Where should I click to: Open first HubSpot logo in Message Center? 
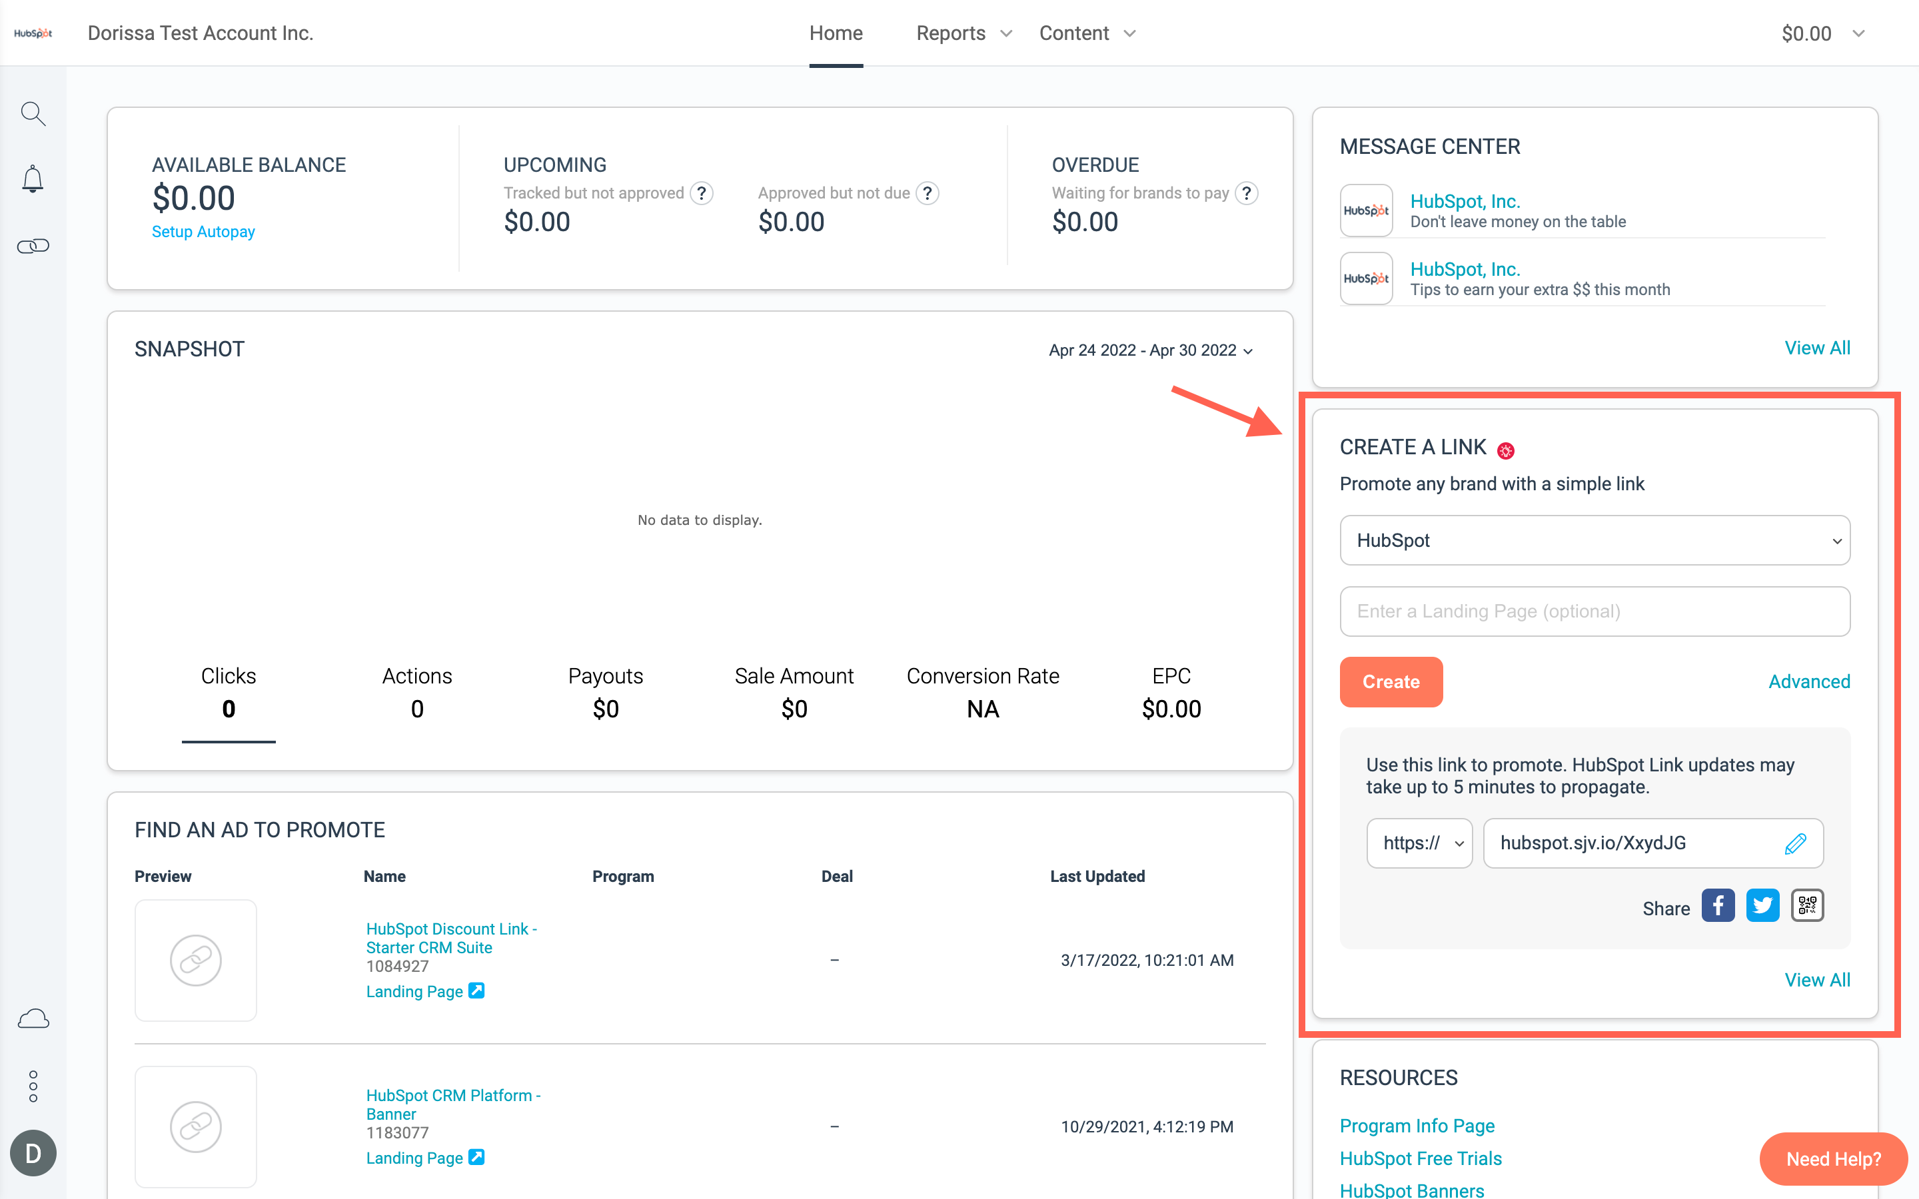point(1367,211)
